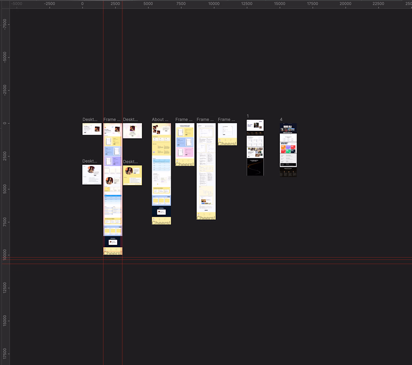Click the dark navy section in the About frame
Viewport: 412px width, 365px height.
161,211
